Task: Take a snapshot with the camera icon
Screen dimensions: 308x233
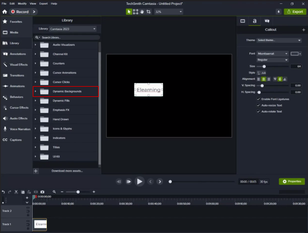Action: 42,192
